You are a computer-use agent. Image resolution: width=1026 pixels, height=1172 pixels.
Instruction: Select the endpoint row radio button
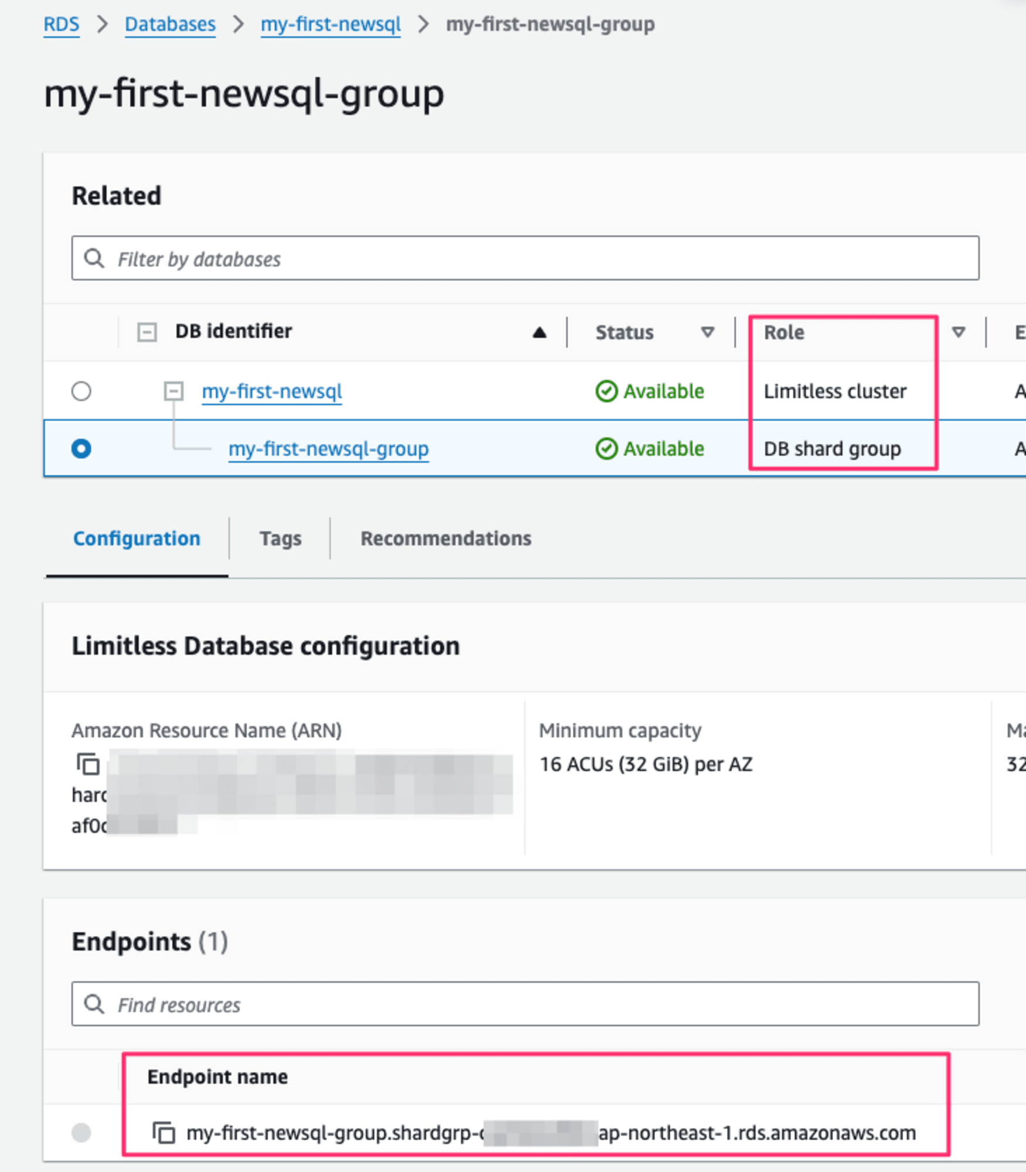(81, 1132)
